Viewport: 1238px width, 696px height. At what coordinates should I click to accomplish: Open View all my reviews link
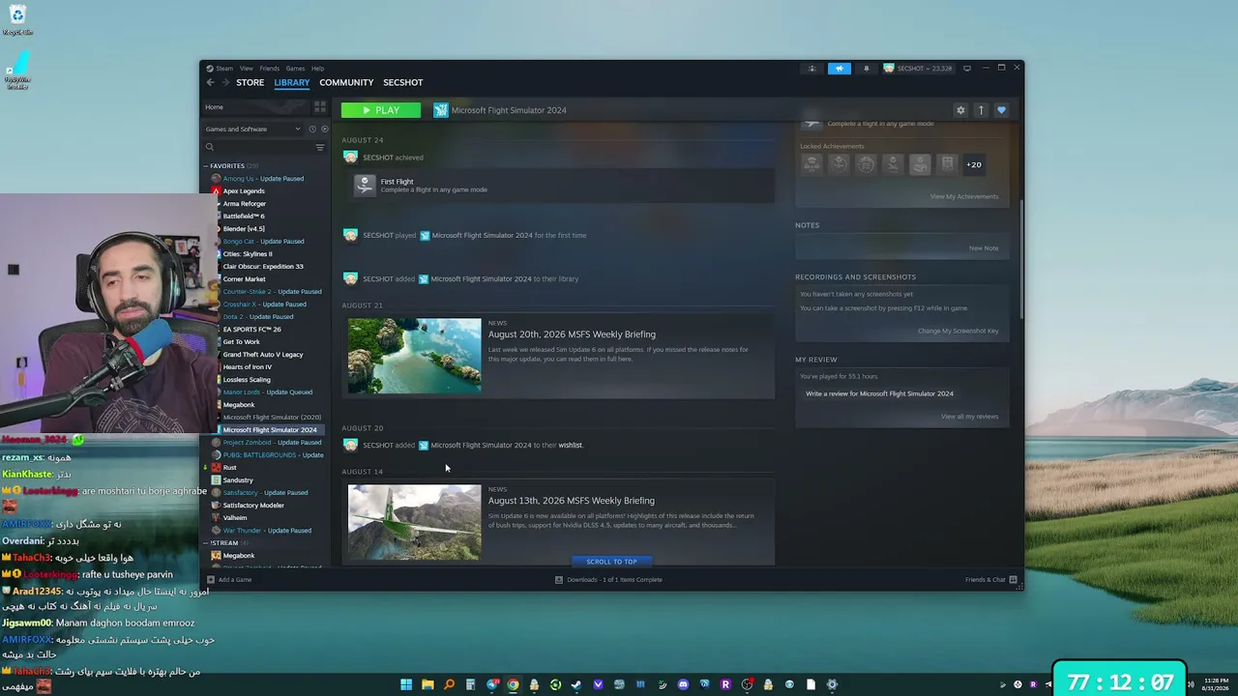tap(969, 417)
